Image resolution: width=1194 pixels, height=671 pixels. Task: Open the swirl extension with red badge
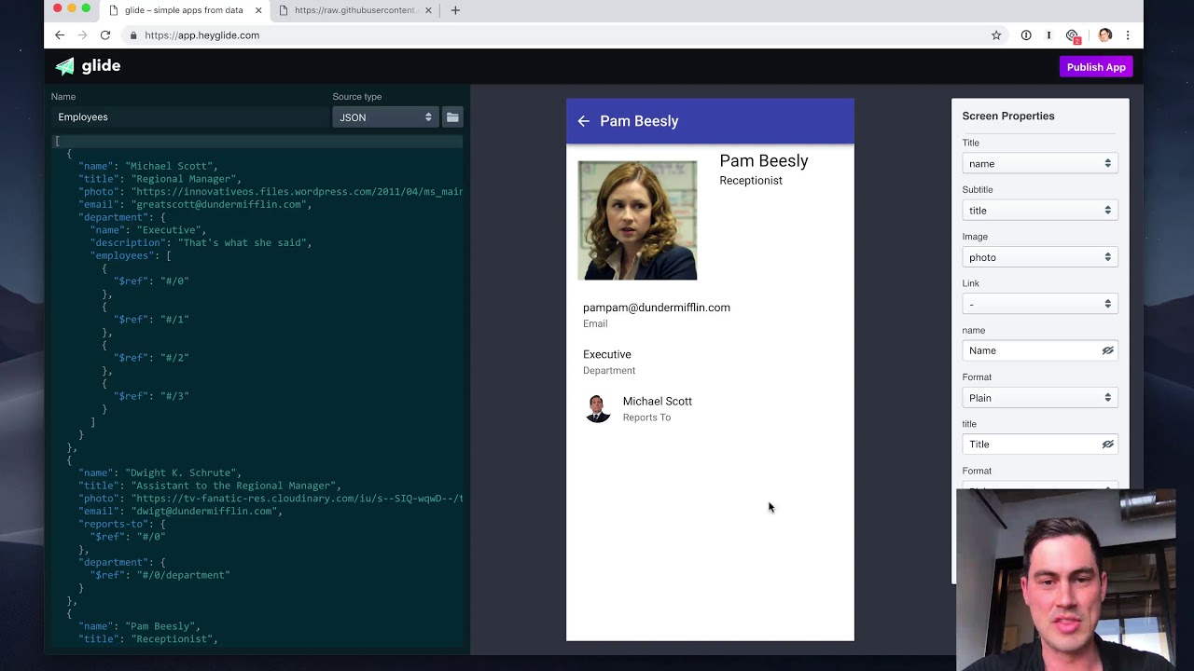pyautogui.click(x=1073, y=36)
